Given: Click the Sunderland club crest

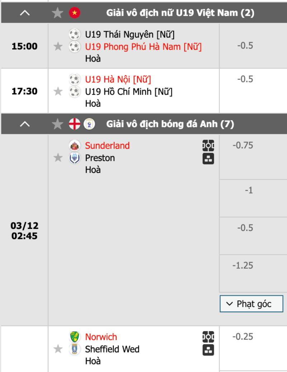Looking at the screenshot, I should tap(75, 146).
